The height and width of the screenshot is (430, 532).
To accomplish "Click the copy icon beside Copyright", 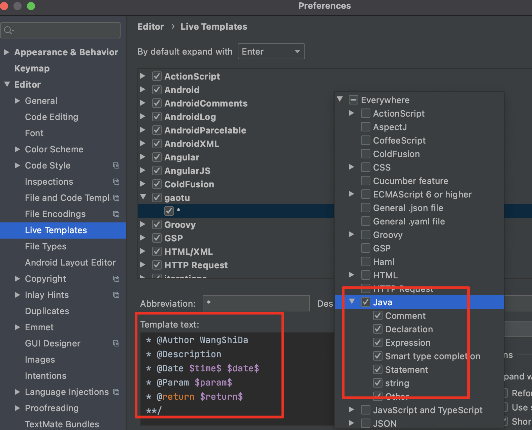I will (x=116, y=279).
